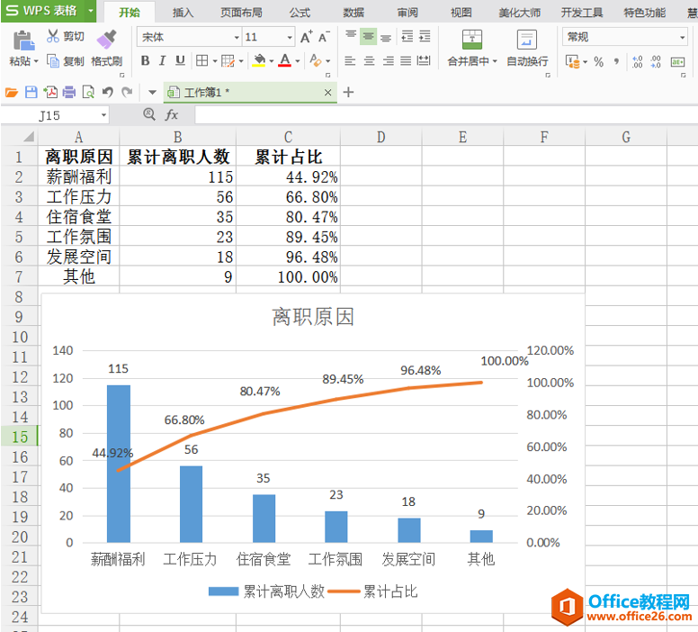
Task: Open Print Preview icon
Action: (88, 92)
